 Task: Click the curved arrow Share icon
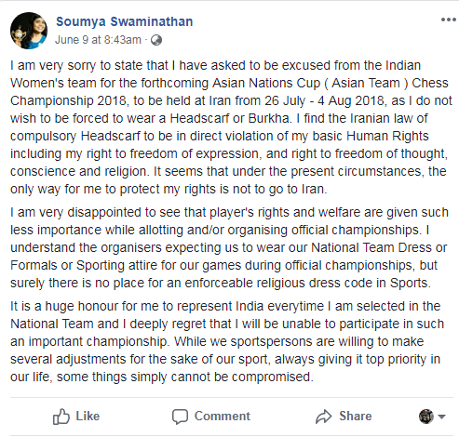click(324, 417)
